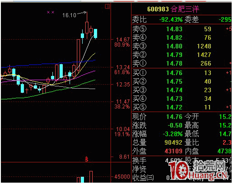233x184 pixels.
Task: Click the latest cyan candlestick
Action: point(96,33)
